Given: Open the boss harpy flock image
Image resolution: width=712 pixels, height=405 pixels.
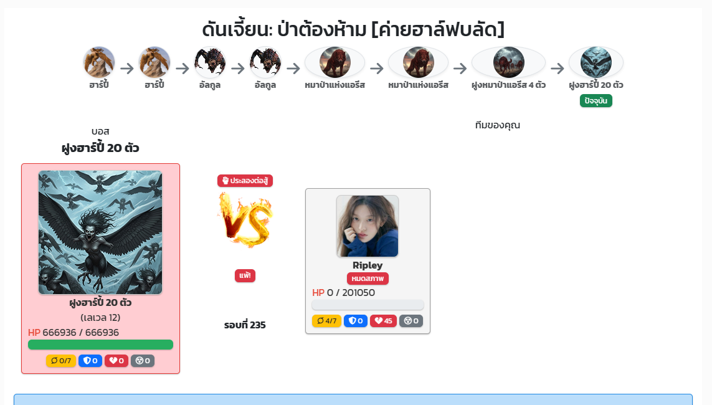Looking at the screenshot, I should 100,232.
